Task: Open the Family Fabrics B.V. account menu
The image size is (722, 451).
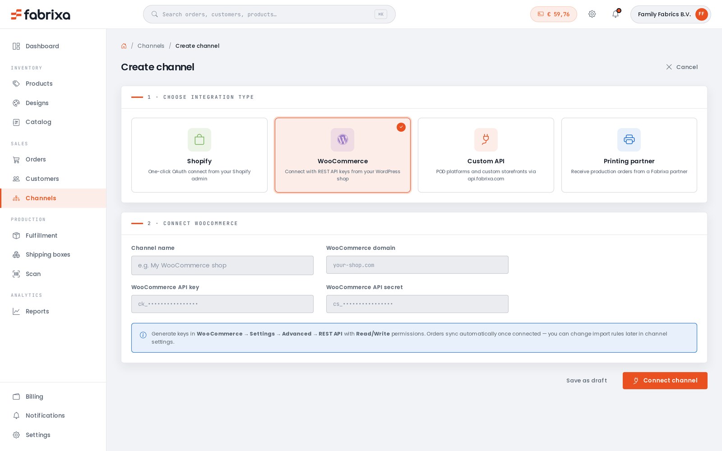Action: [671, 14]
